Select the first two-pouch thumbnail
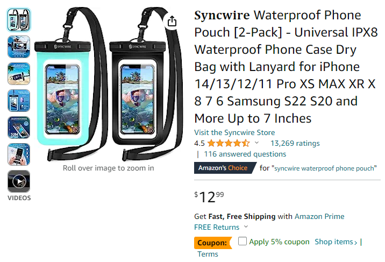Image resolution: width=385 pixels, height=262 pixels. [19, 20]
